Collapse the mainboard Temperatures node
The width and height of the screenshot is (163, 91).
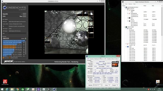click(128, 13)
